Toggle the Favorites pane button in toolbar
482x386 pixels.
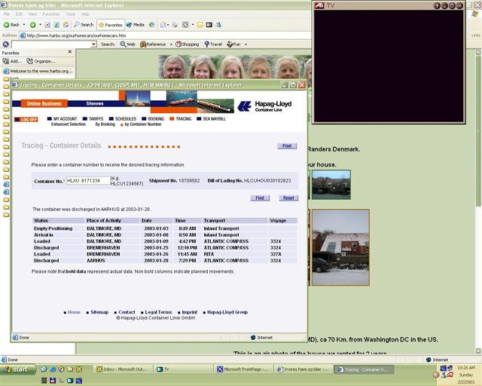coord(111,25)
